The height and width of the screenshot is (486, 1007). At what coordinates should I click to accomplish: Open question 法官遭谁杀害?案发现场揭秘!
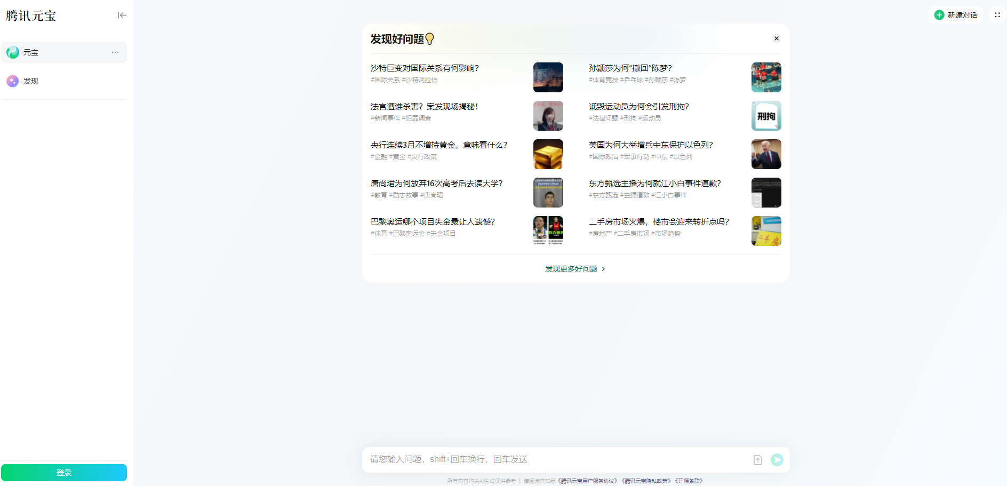(x=424, y=107)
